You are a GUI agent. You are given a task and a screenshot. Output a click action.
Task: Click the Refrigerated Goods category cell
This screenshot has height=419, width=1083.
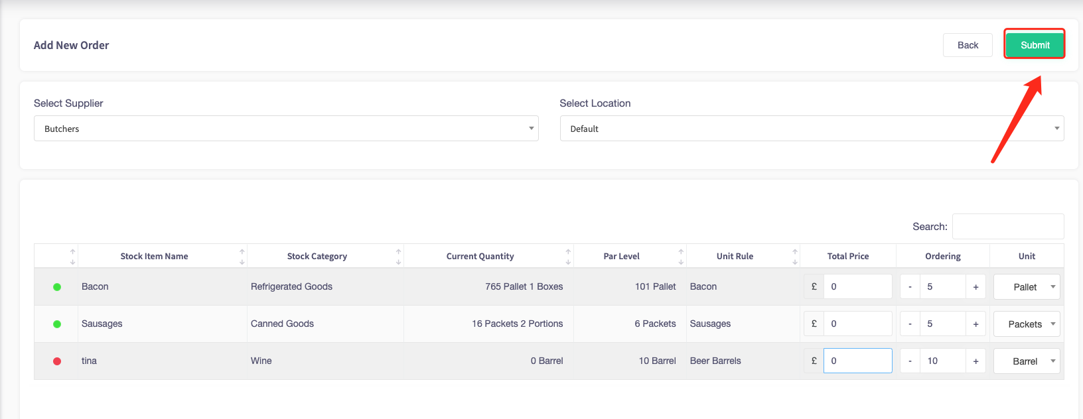[x=325, y=287]
